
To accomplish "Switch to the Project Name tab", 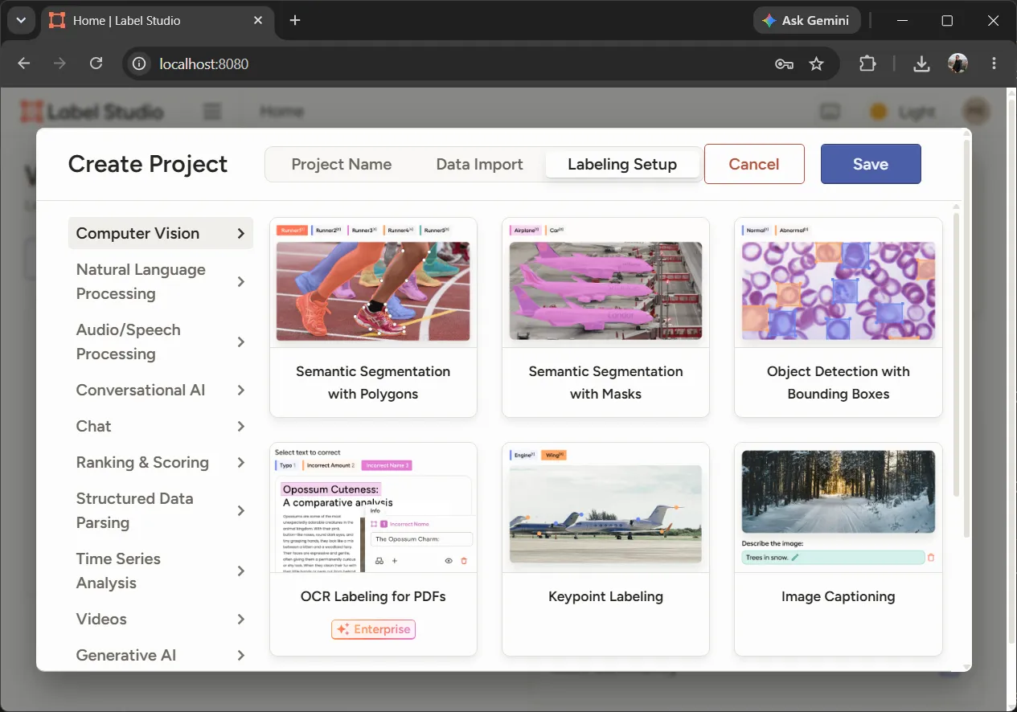I will pos(342,164).
